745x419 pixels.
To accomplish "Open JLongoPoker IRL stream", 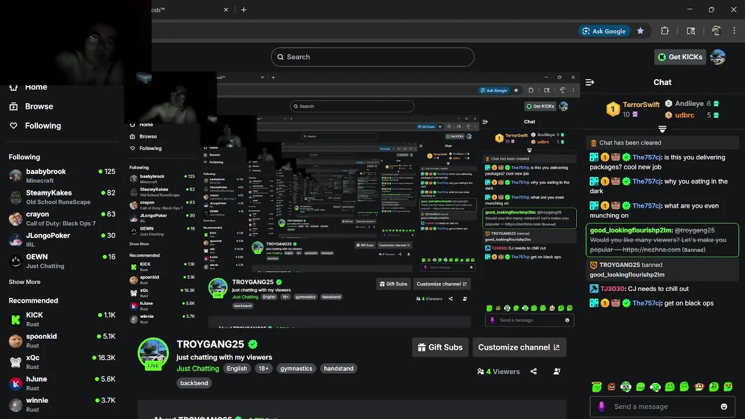I will 62,240.
